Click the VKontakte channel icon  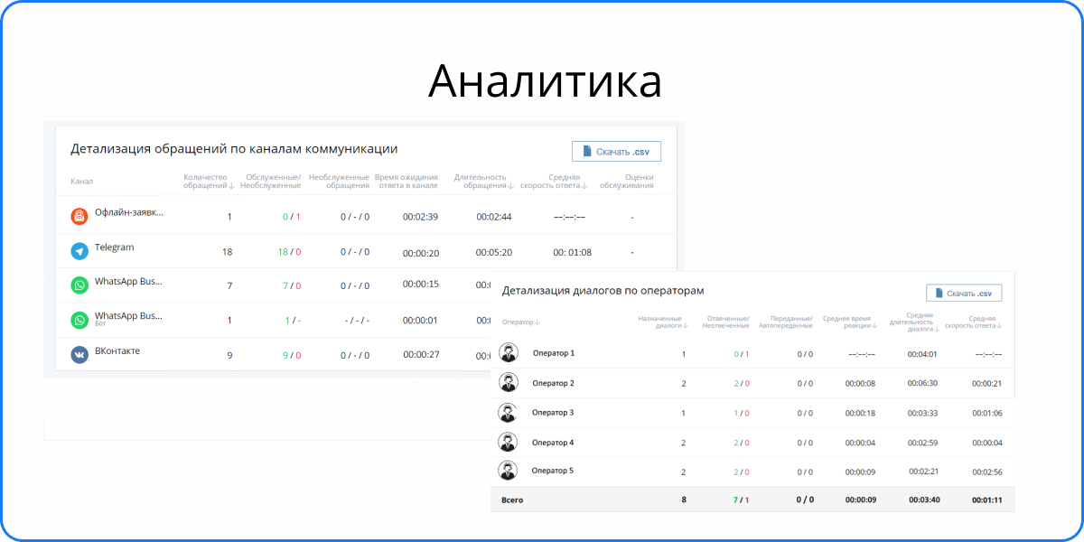(x=79, y=355)
